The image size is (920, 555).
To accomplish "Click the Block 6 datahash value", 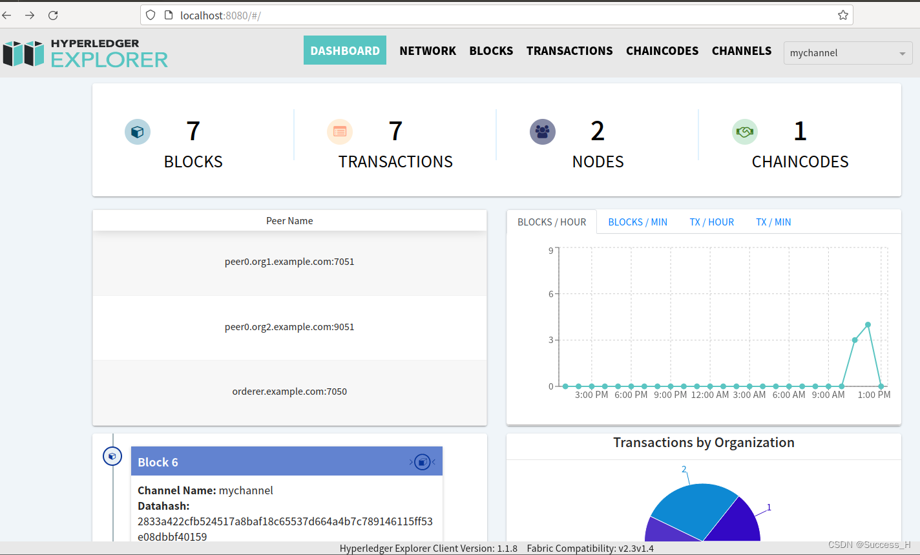I will click(285, 529).
